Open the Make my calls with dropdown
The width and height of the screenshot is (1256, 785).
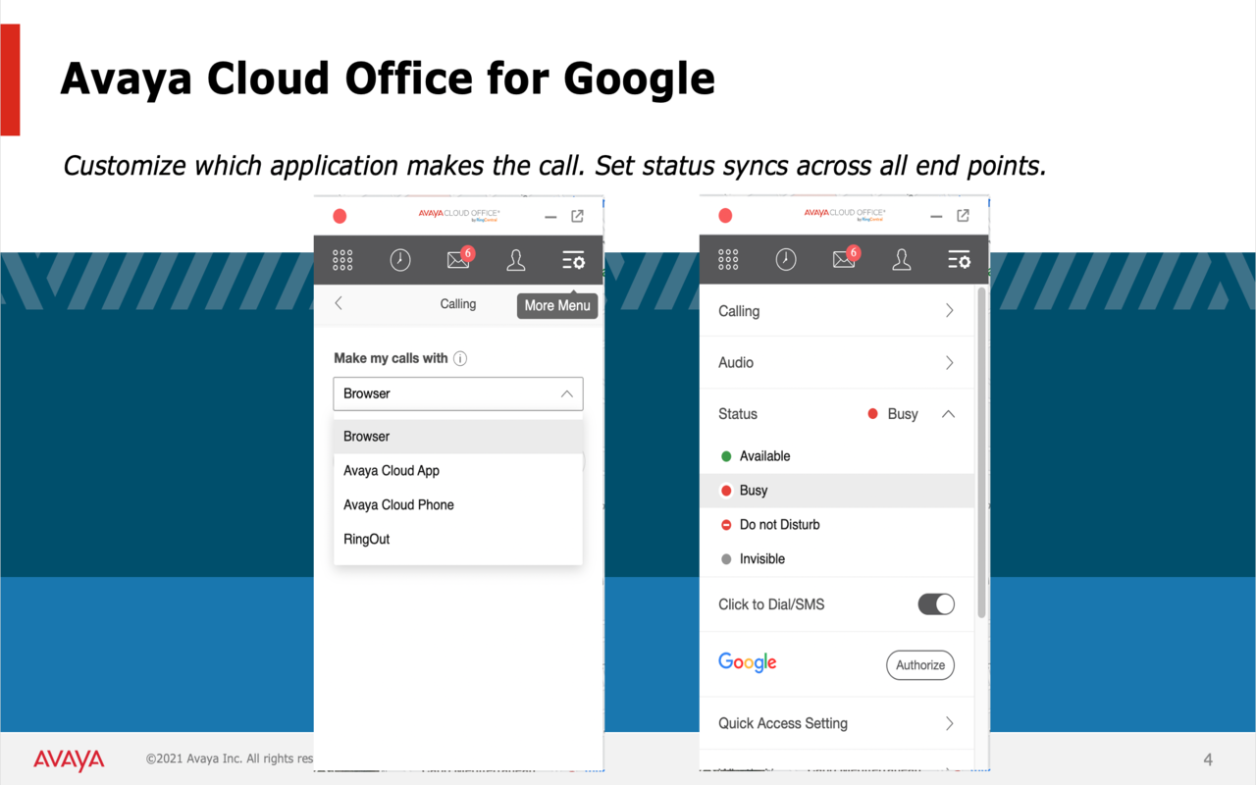[x=458, y=393]
